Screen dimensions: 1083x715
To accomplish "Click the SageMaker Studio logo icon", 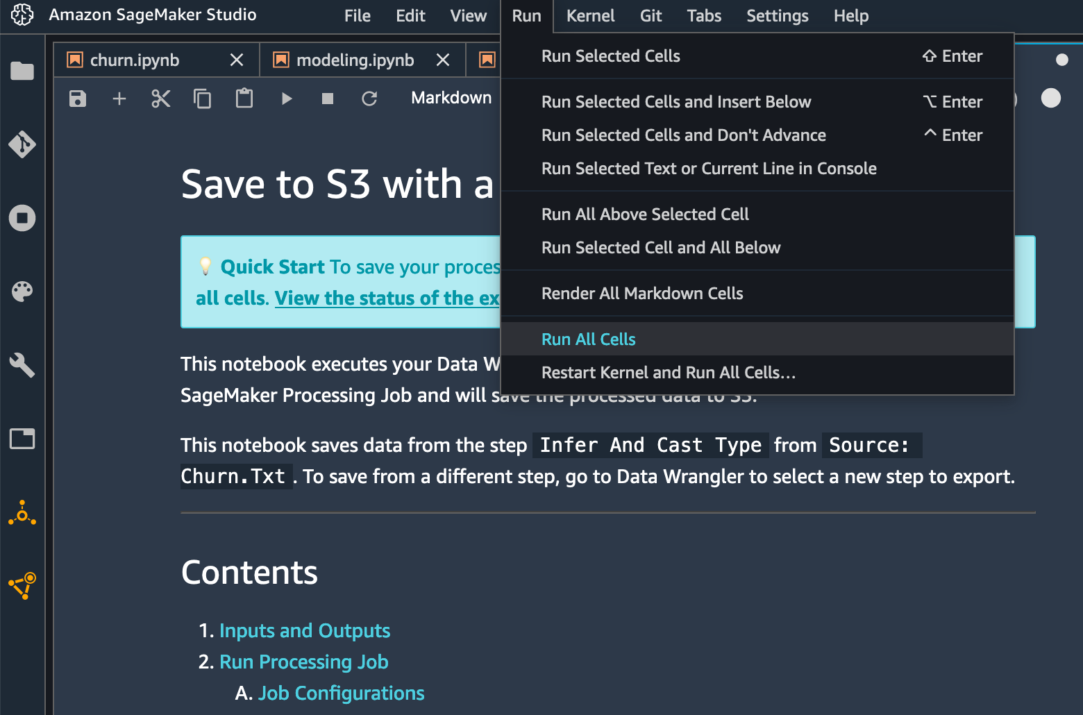I will click(22, 15).
